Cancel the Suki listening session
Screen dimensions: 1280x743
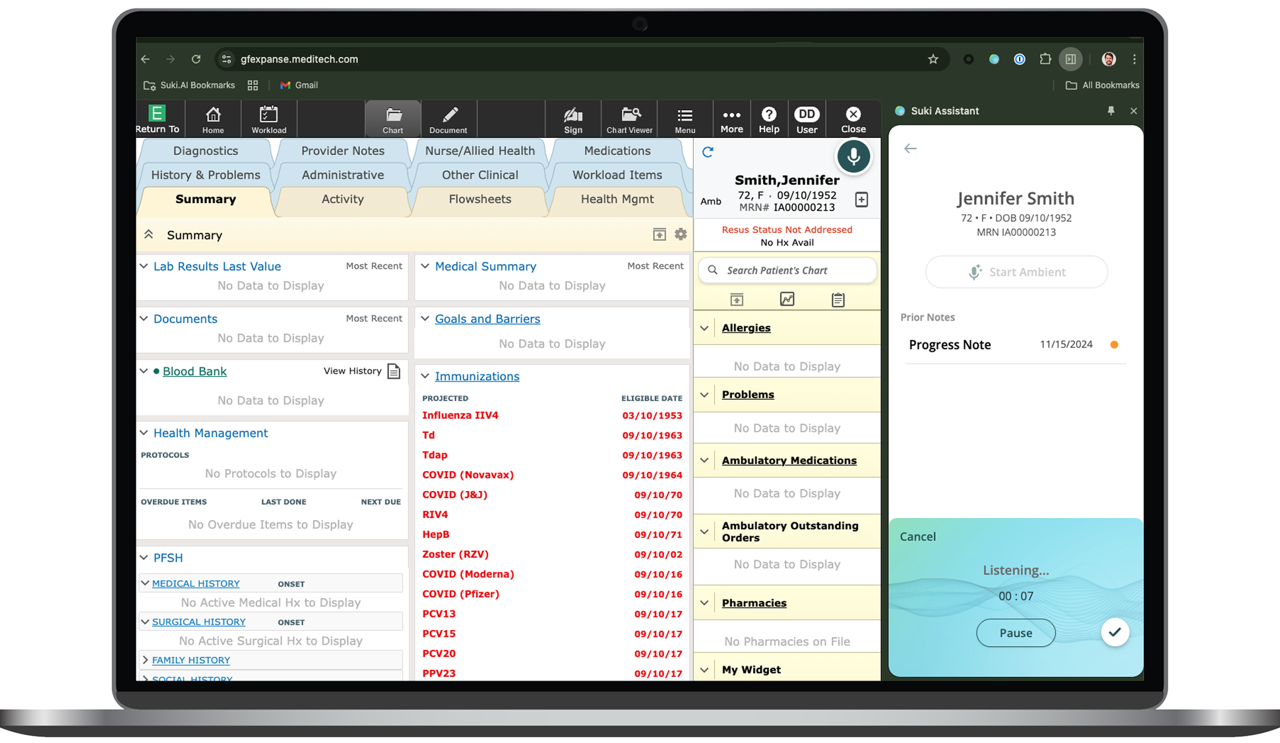tap(918, 536)
